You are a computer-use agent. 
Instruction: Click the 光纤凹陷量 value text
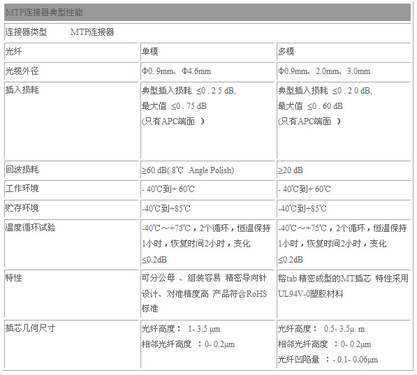pos(356,360)
